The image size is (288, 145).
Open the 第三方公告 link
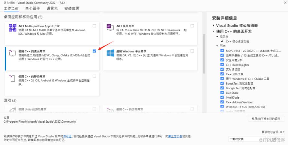coord(175,136)
